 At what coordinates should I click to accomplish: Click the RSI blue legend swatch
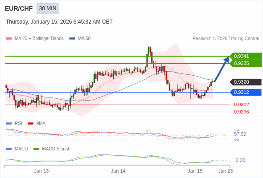point(9,124)
